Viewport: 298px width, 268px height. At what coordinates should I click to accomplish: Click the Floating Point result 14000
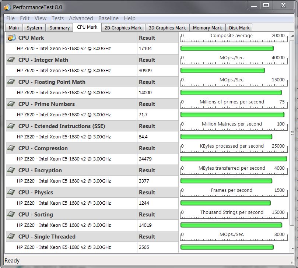145,92
